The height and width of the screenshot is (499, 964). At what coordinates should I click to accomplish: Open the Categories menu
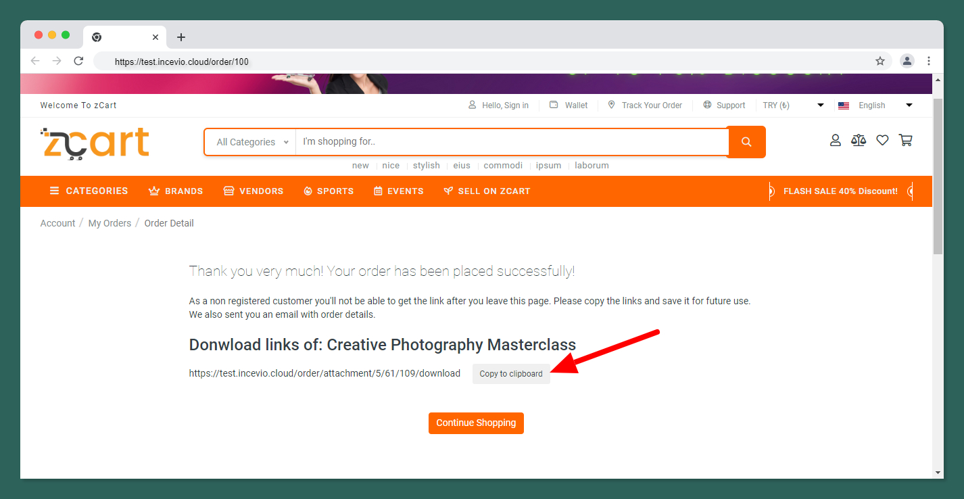(x=89, y=191)
